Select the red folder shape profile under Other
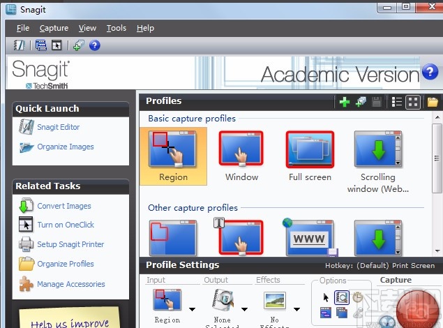This screenshot has width=443, height=328. click(x=173, y=237)
